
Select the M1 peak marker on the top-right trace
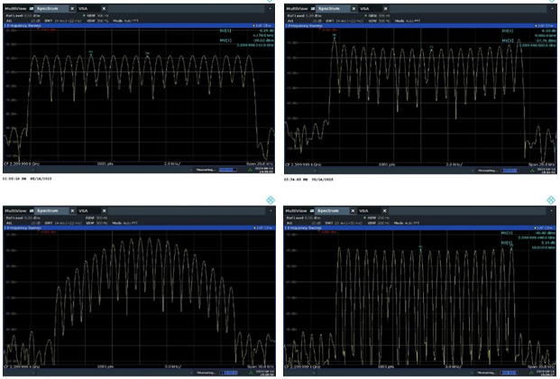coord(335,36)
